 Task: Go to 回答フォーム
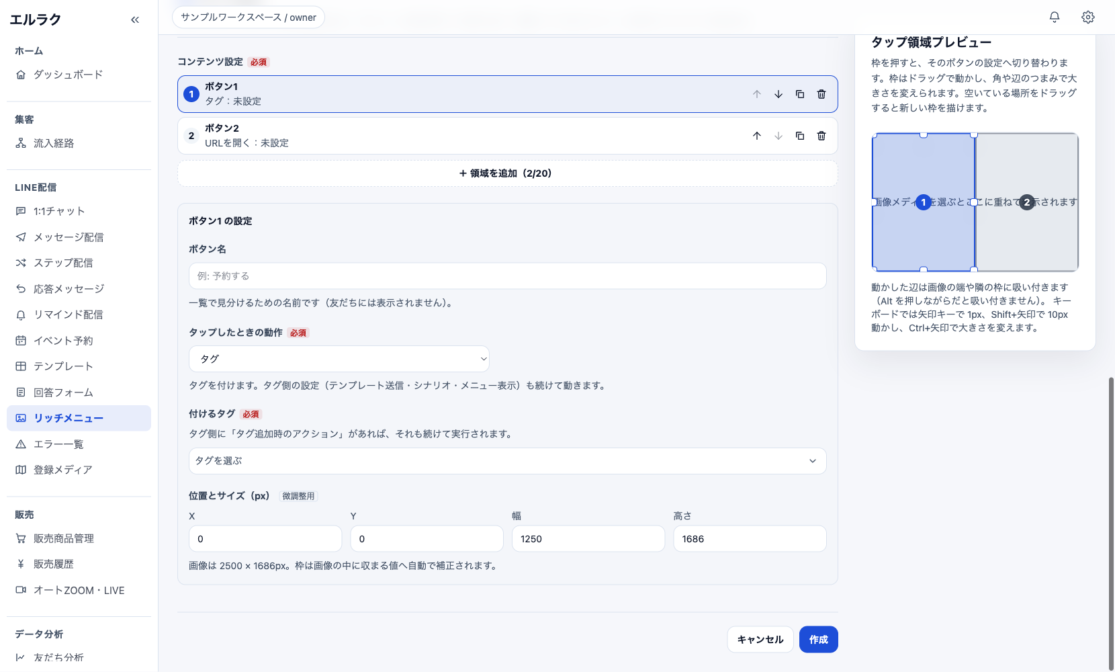pos(79,392)
